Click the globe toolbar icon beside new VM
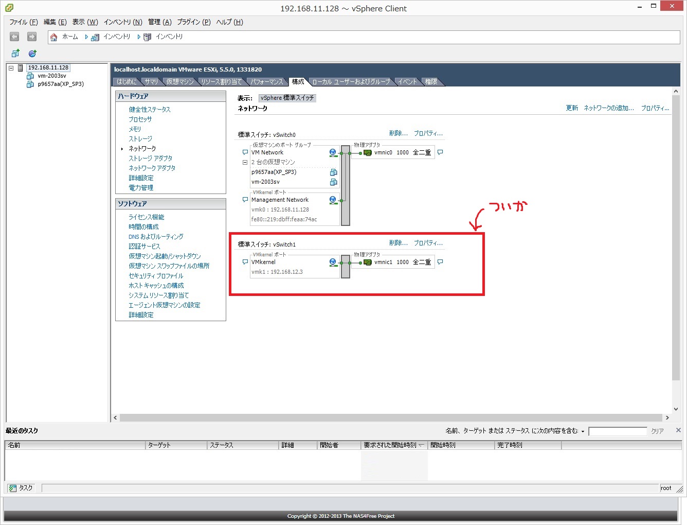The image size is (687, 525). pos(32,54)
